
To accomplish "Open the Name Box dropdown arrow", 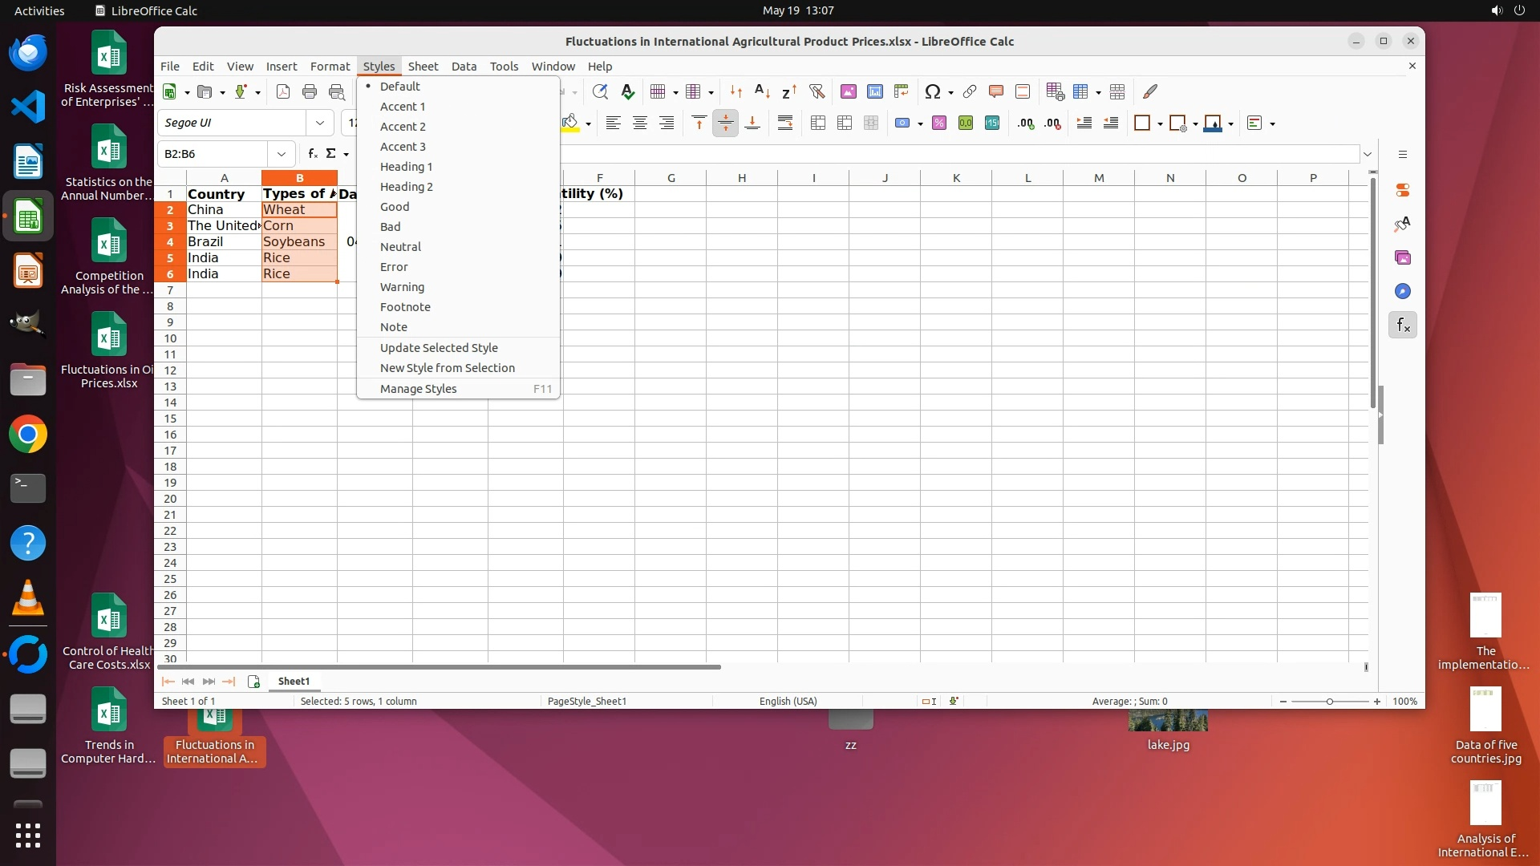I will tap(282, 154).
